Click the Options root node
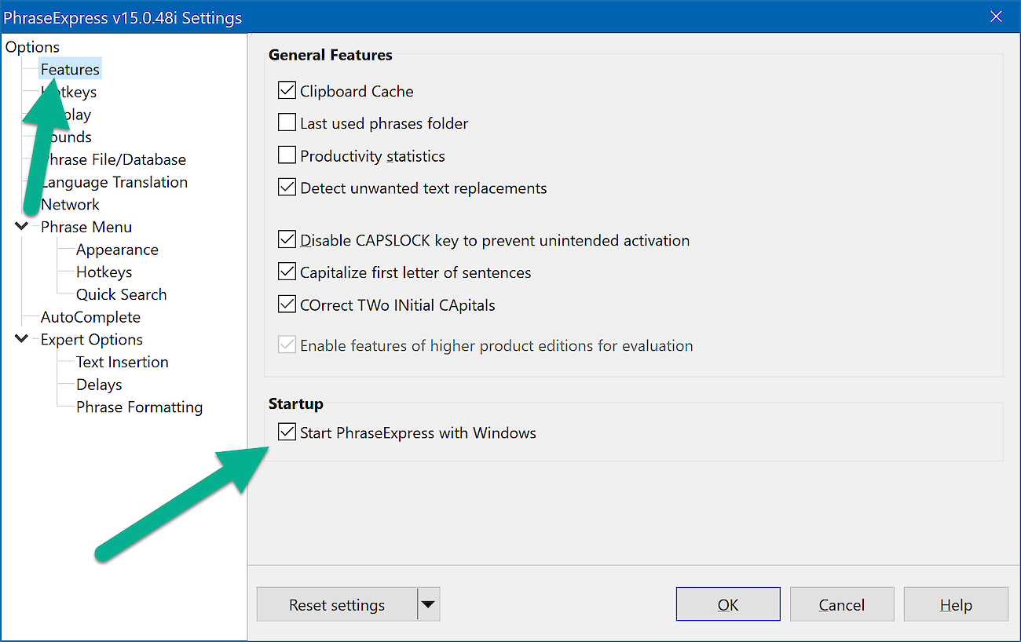Screen dimensions: 1021x642 click(32, 47)
